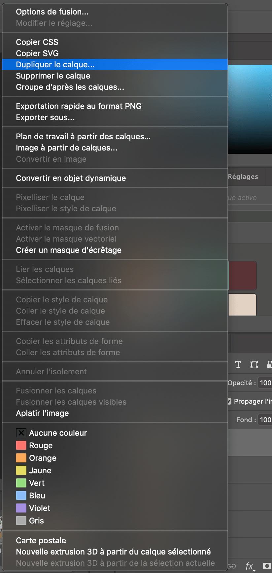Click the shape layer filter icon
Viewport: 272px width, 573px height.
coord(254,364)
